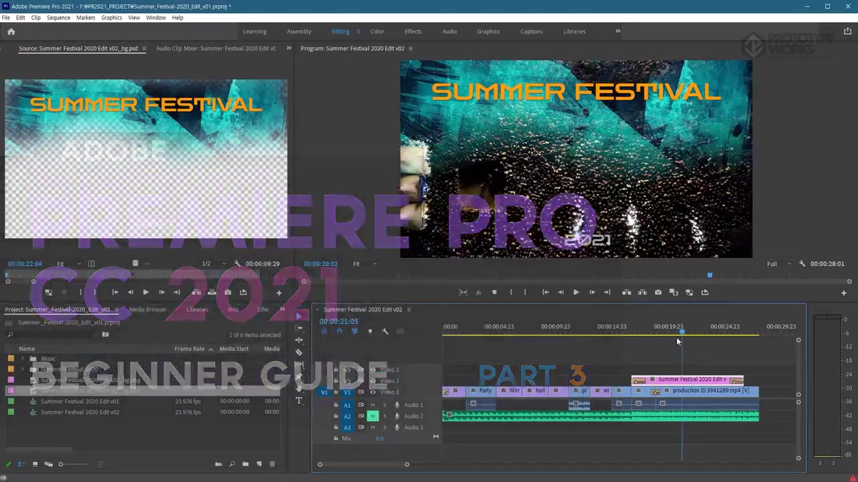Switch to the Color workspace tab

377,31
